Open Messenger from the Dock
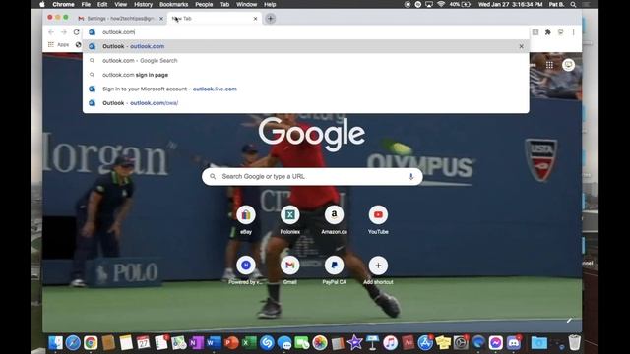The height and width of the screenshot is (354, 630). point(496,343)
